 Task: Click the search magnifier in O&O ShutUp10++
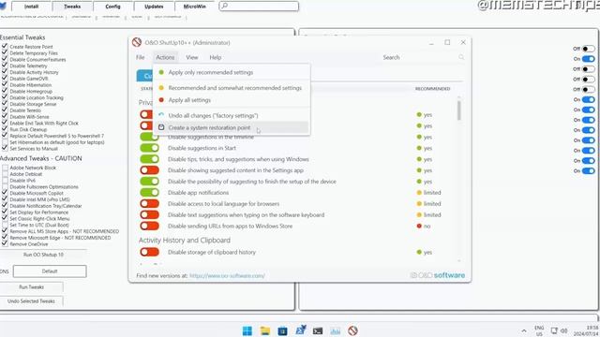tap(461, 57)
